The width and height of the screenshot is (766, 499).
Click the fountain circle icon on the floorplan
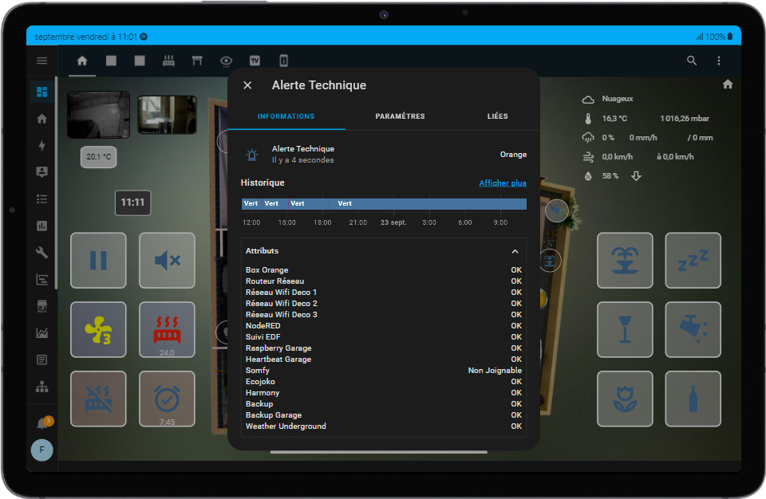550,261
